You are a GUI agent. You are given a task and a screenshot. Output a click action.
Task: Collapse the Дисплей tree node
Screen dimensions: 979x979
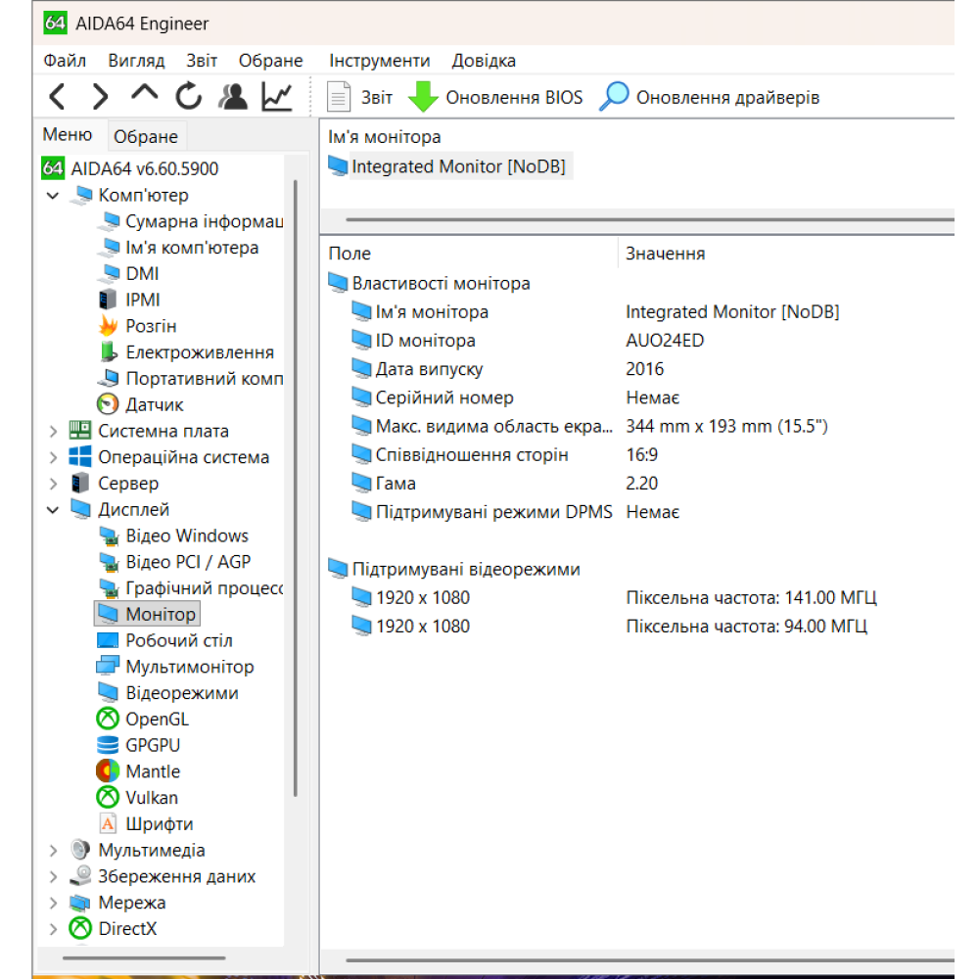pos(53,510)
